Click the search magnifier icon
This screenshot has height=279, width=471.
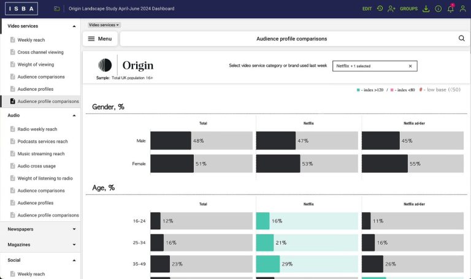click(x=462, y=39)
